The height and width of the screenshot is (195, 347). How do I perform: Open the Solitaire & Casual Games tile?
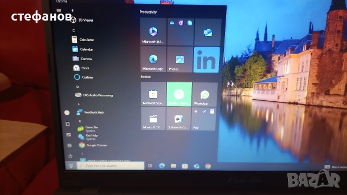pyautogui.click(x=178, y=119)
